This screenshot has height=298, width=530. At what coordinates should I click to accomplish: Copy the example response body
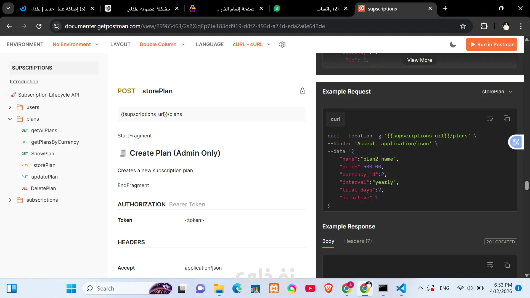[x=507, y=265]
